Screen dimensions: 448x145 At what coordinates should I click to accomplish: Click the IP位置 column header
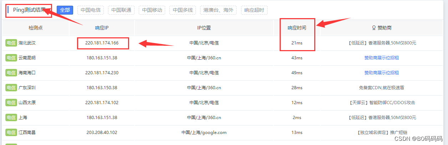pyautogui.click(x=204, y=28)
